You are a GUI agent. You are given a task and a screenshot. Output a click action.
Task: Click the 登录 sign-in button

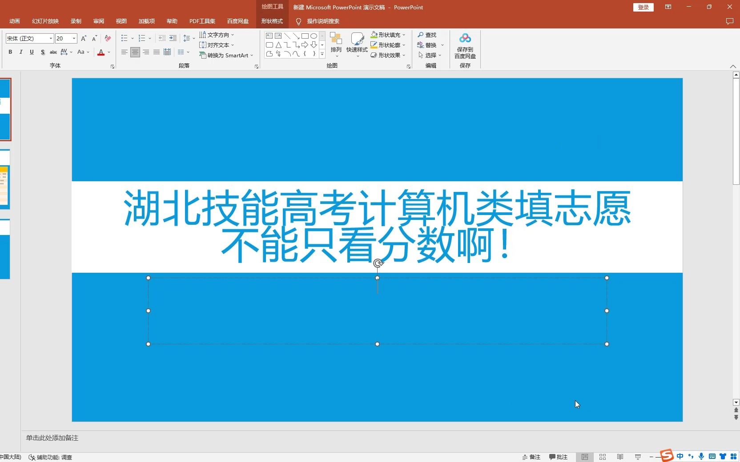point(643,7)
